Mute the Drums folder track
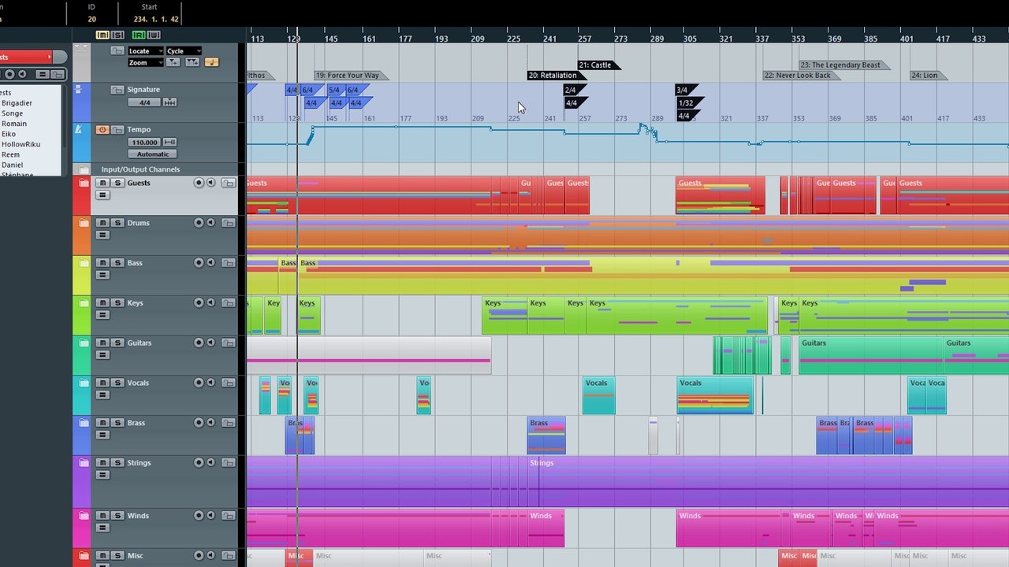Screen dimensions: 1009x567 pos(102,223)
